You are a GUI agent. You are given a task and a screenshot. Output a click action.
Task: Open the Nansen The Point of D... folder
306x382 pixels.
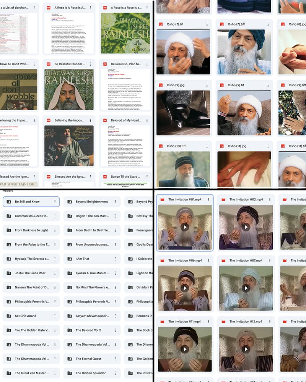(31, 288)
